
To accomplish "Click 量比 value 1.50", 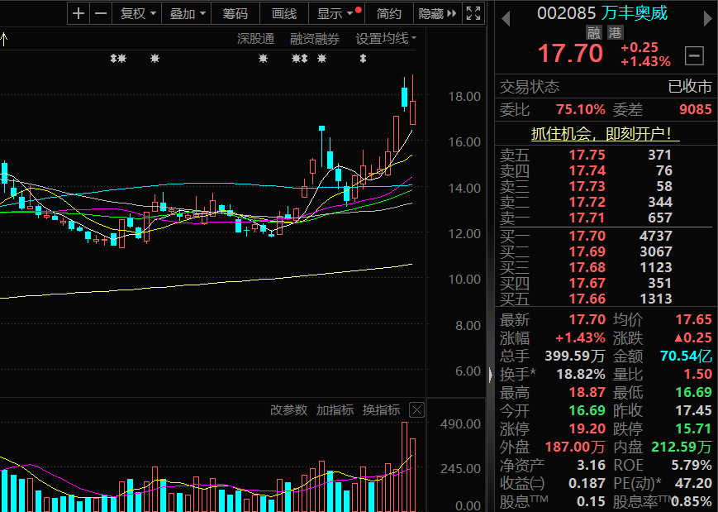I will click(x=698, y=374).
